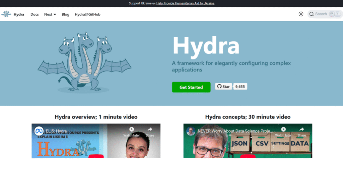Open the Blog navigation item
The image size is (343, 171).
click(x=65, y=14)
